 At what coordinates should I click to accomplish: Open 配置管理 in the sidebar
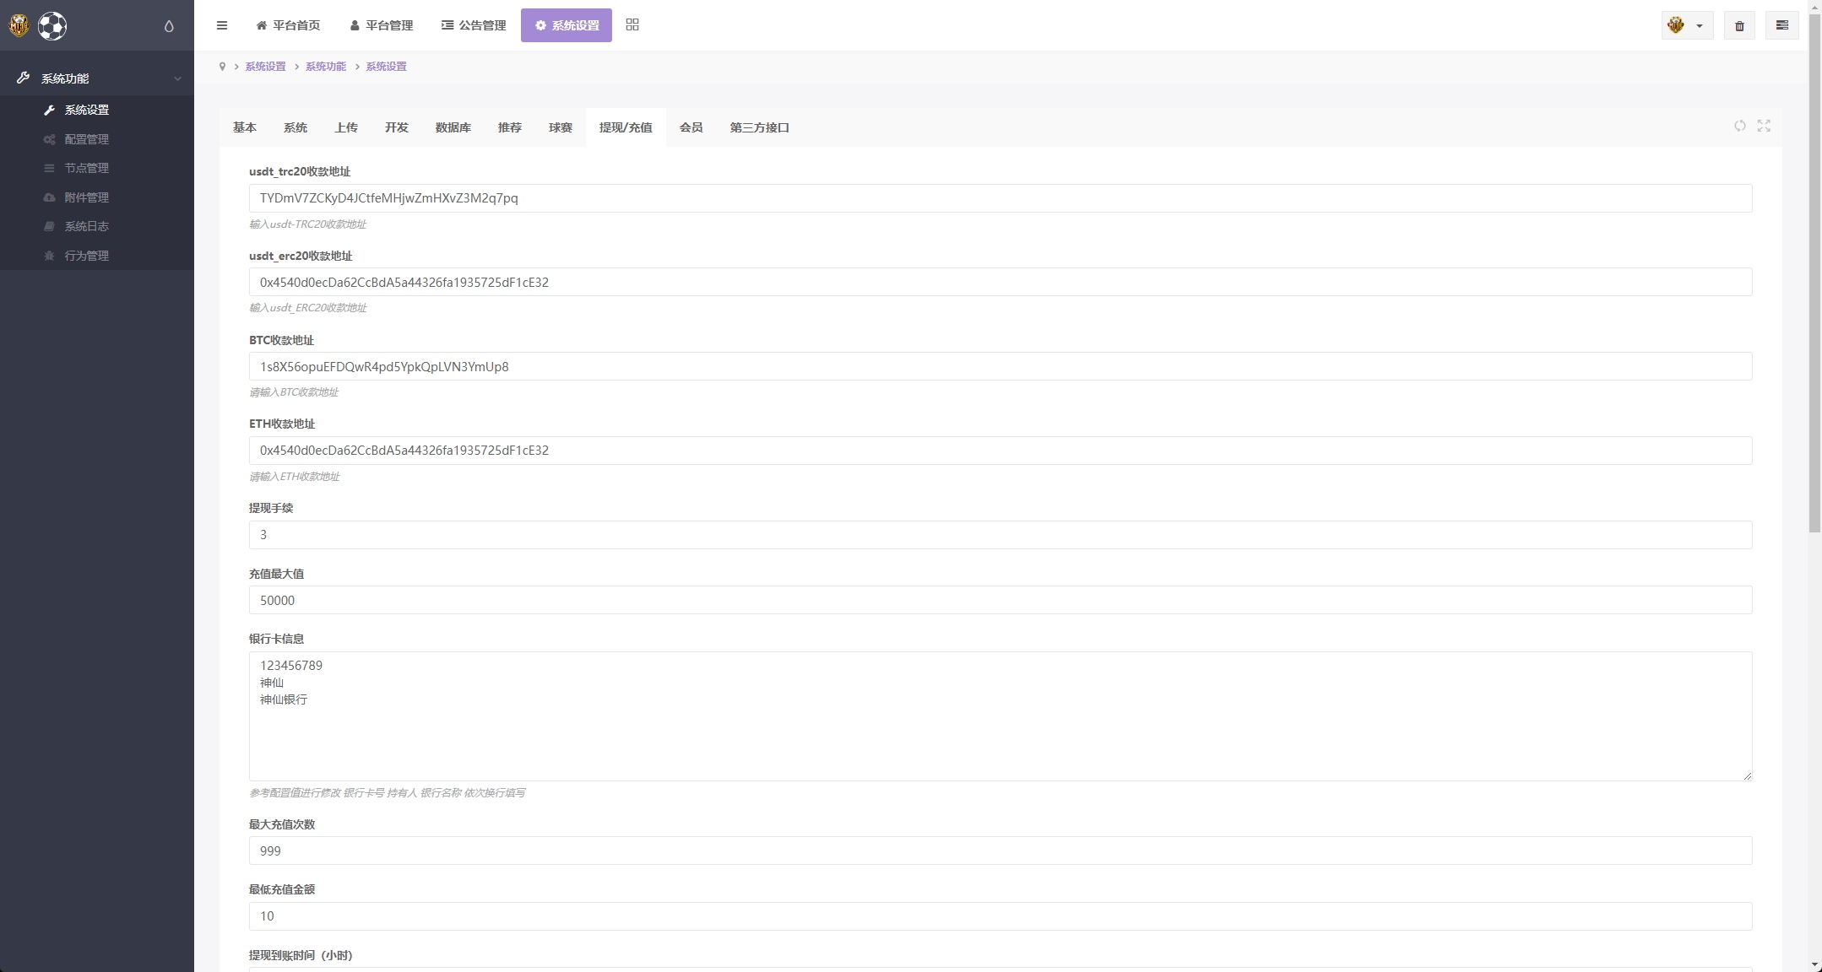click(x=86, y=139)
